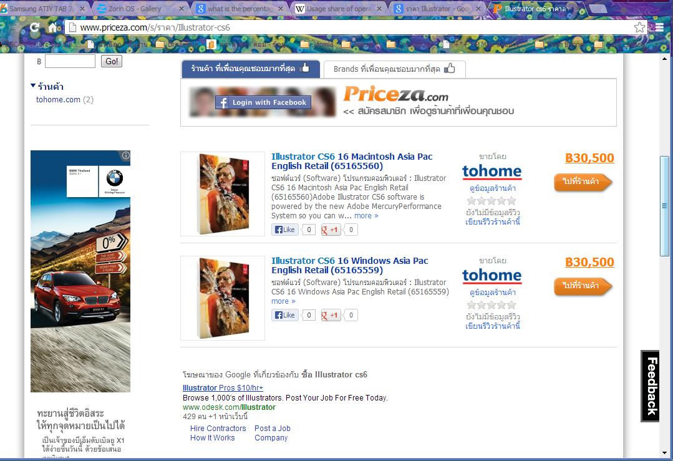Click Hire Contractors ad link
The image size is (673, 461).
point(218,429)
